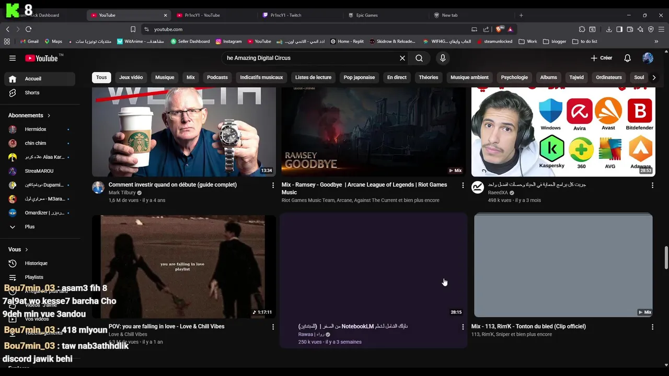Screen dimensions: 669x376
Task: Open the browser extensions puzzle icon
Action: pos(582,29)
